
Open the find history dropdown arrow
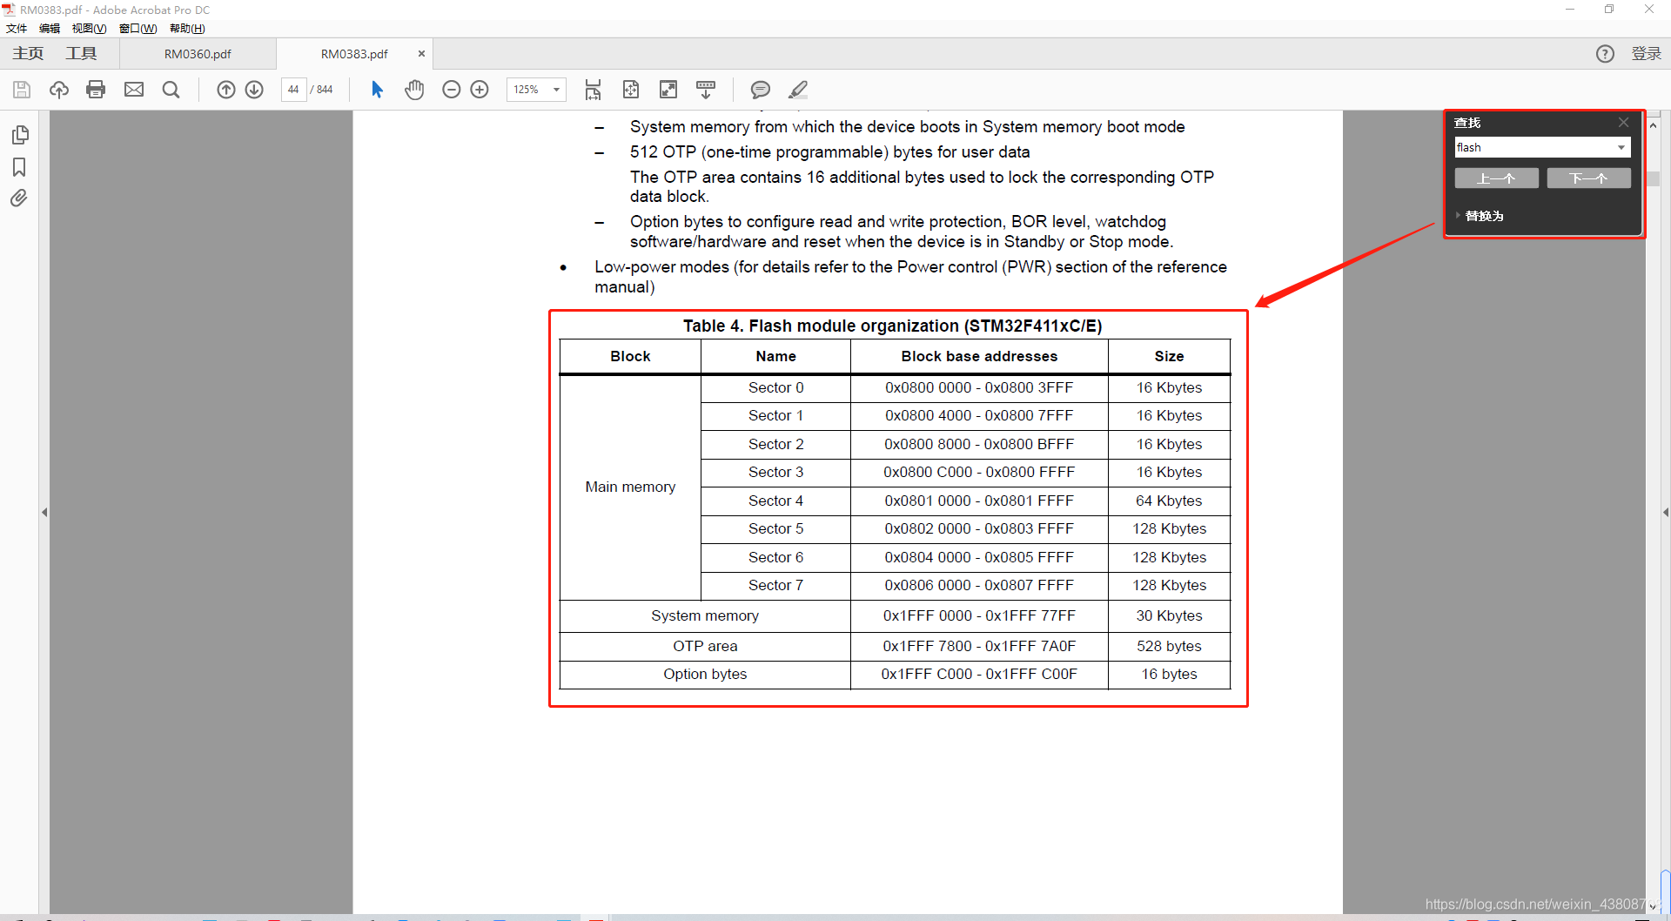pos(1621,148)
